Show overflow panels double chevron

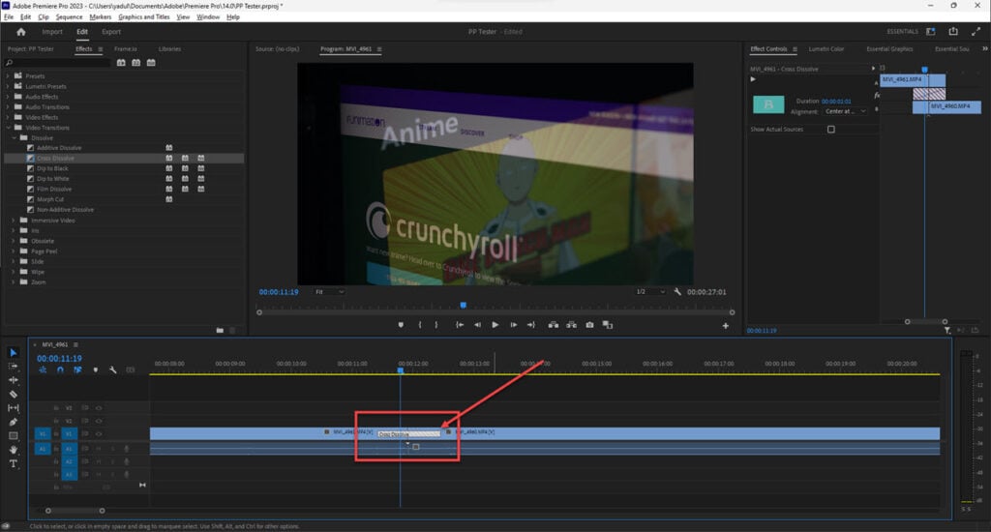tap(984, 48)
